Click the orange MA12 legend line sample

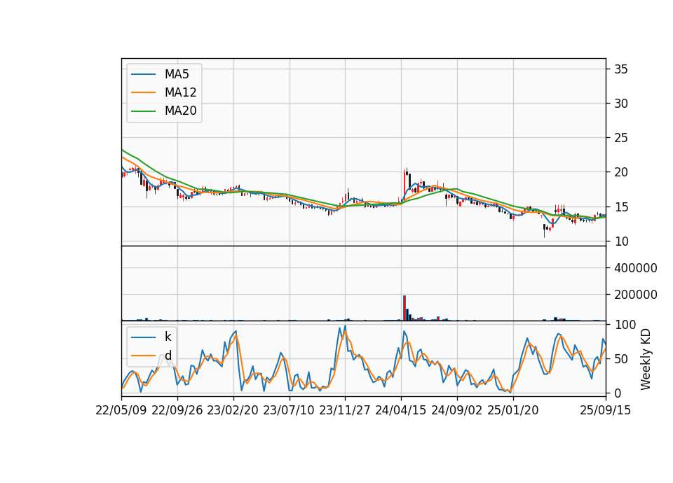click(x=143, y=92)
